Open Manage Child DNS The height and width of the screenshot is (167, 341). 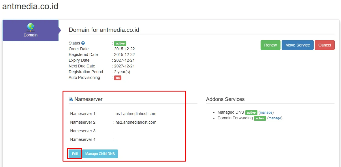(x=100, y=154)
